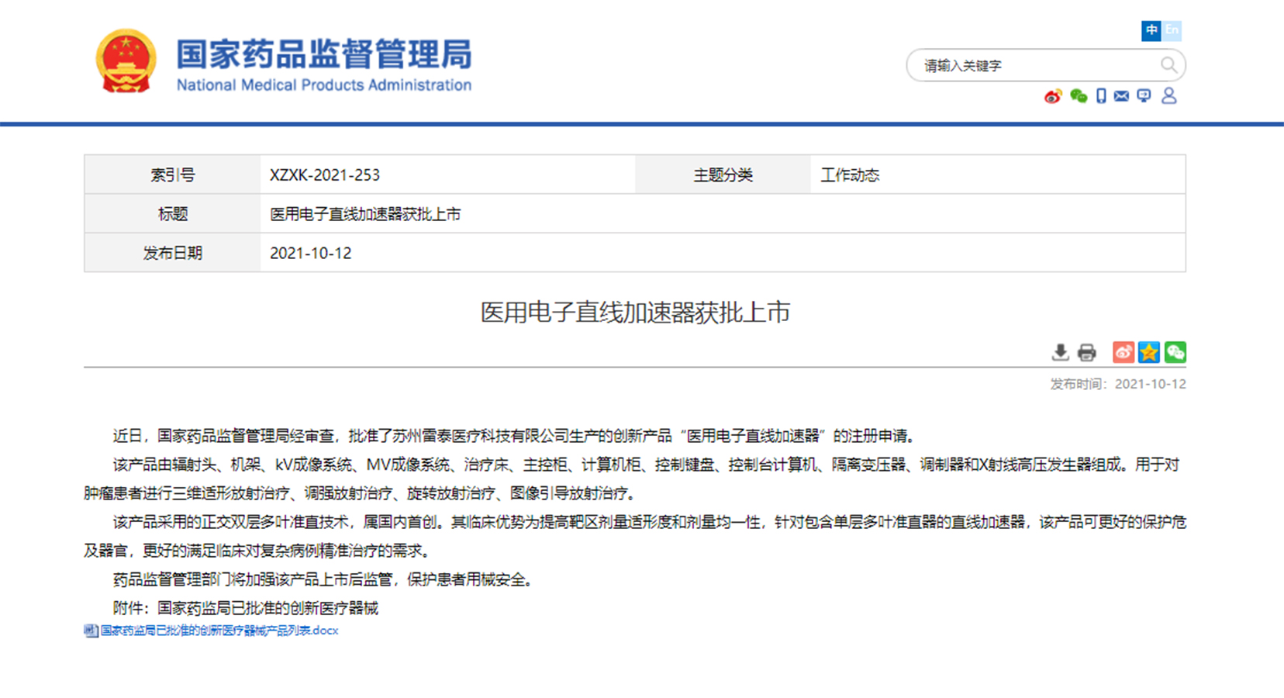The width and height of the screenshot is (1284, 698).
Task: Click the 发布日期 label cell
Action: click(172, 253)
